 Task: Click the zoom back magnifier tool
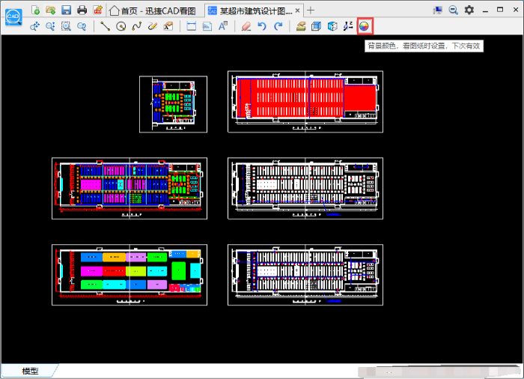click(82, 26)
